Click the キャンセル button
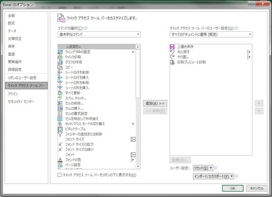272x197 pixels. pos(257,188)
